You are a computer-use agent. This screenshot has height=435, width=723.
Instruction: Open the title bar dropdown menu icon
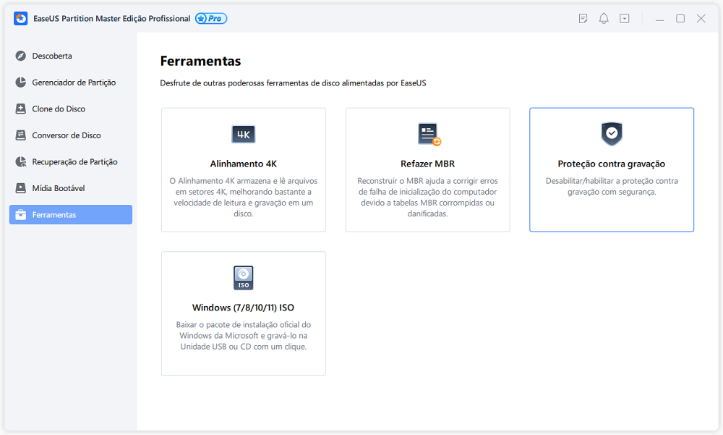[625, 19]
